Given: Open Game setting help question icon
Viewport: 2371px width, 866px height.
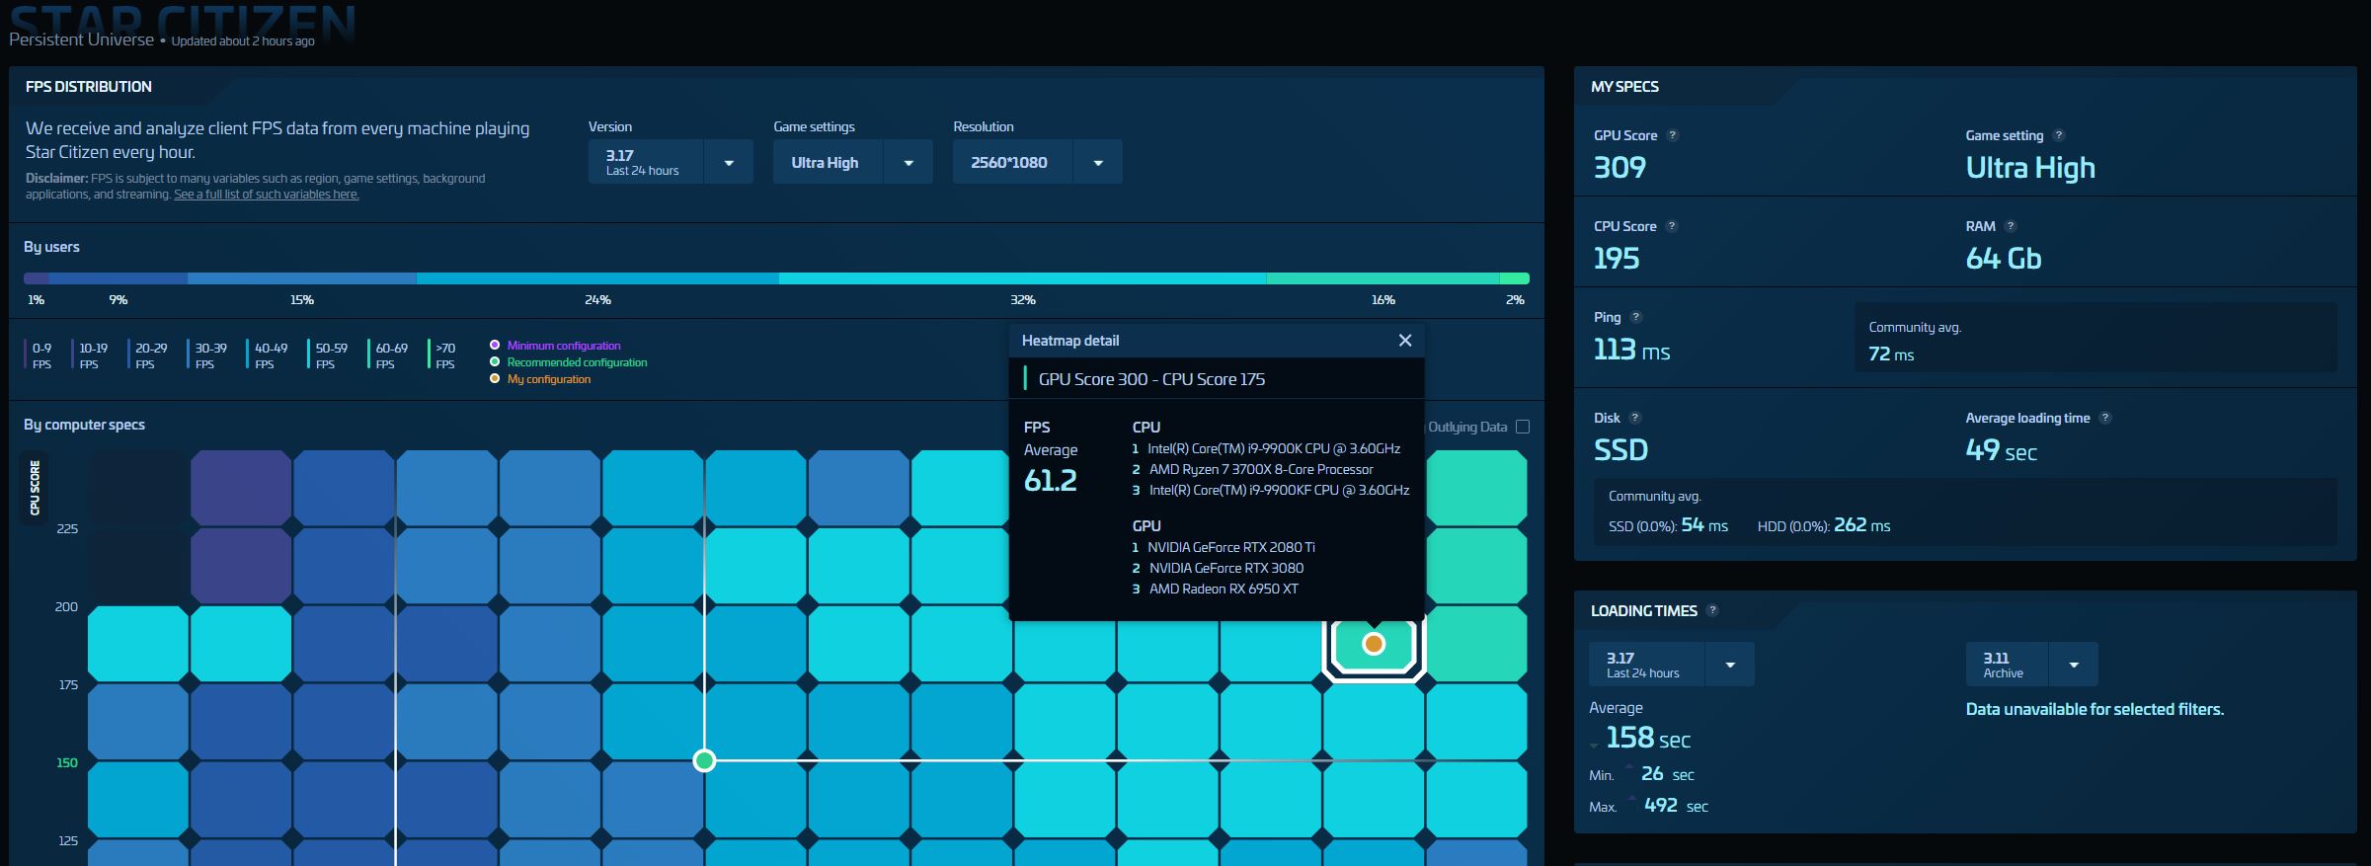Looking at the screenshot, I should click(2058, 135).
